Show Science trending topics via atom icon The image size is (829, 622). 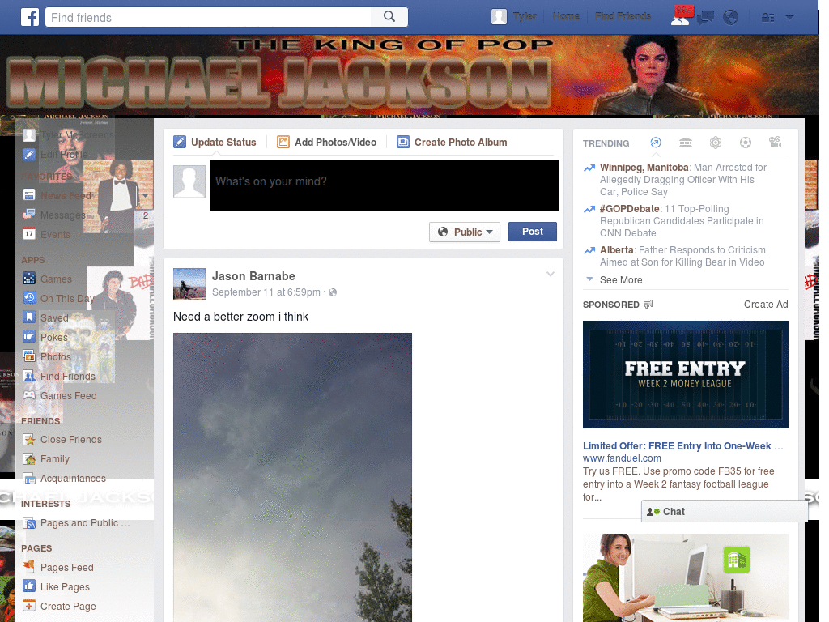coord(716,143)
